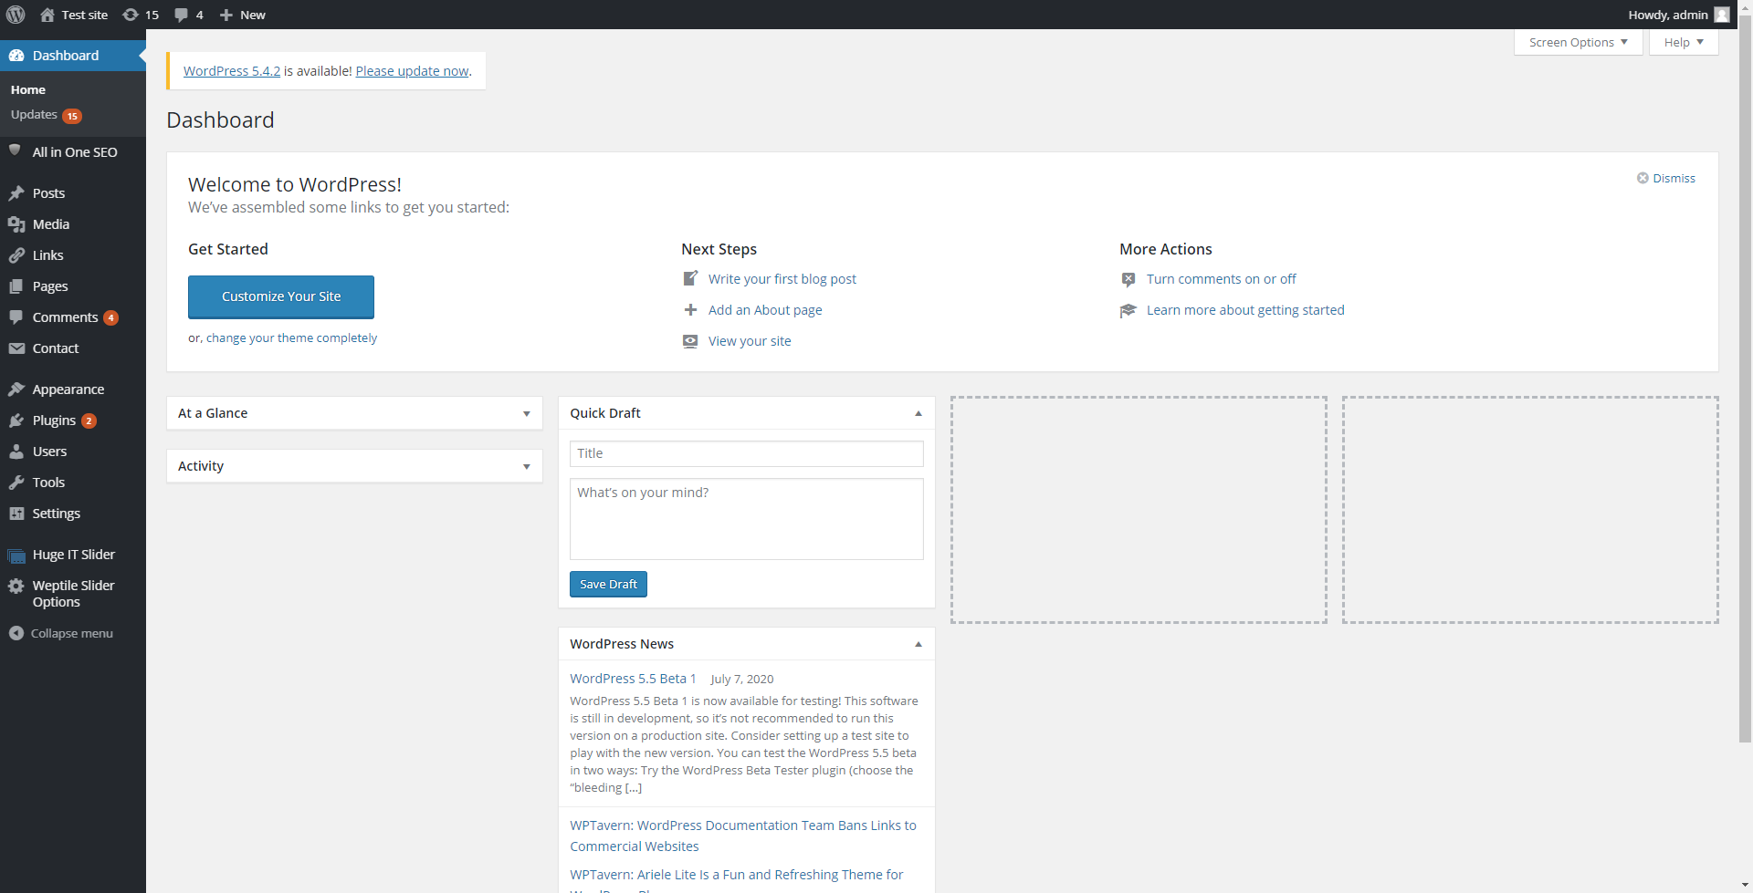Click the Plugins count badge 2

click(x=89, y=421)
